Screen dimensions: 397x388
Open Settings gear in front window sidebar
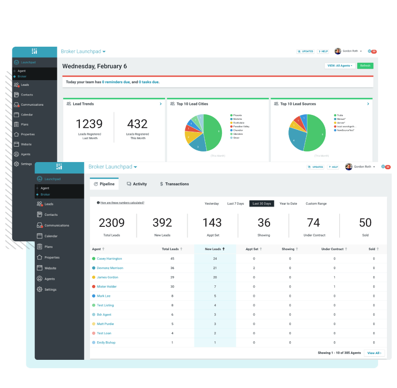(x=40, y=289)
